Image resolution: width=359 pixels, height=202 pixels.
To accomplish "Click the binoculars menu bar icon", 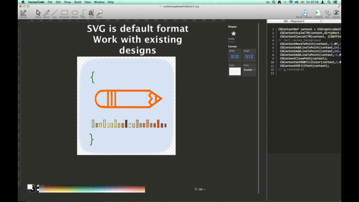I will click(x=279, y=2).
